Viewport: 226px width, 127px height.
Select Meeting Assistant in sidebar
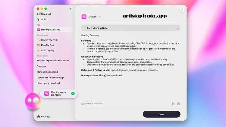54,30
